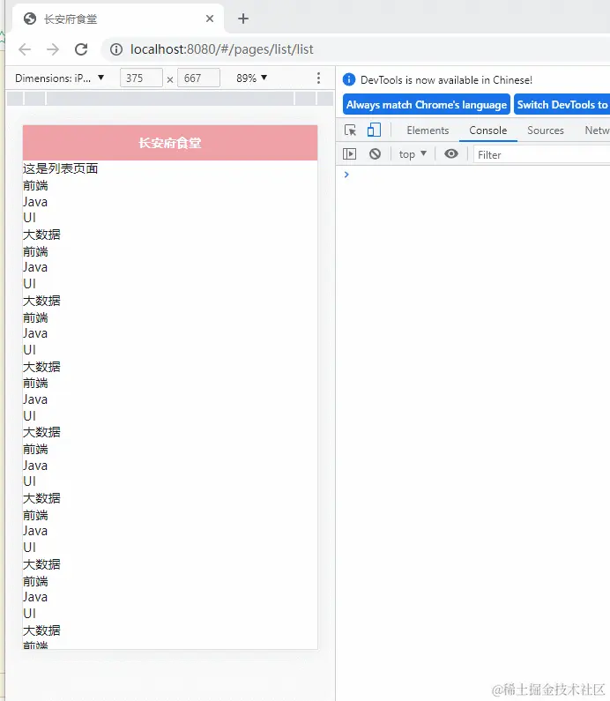View site information icon in address bar
This screenshot has height=701, width=610.
tap(116, 49)
